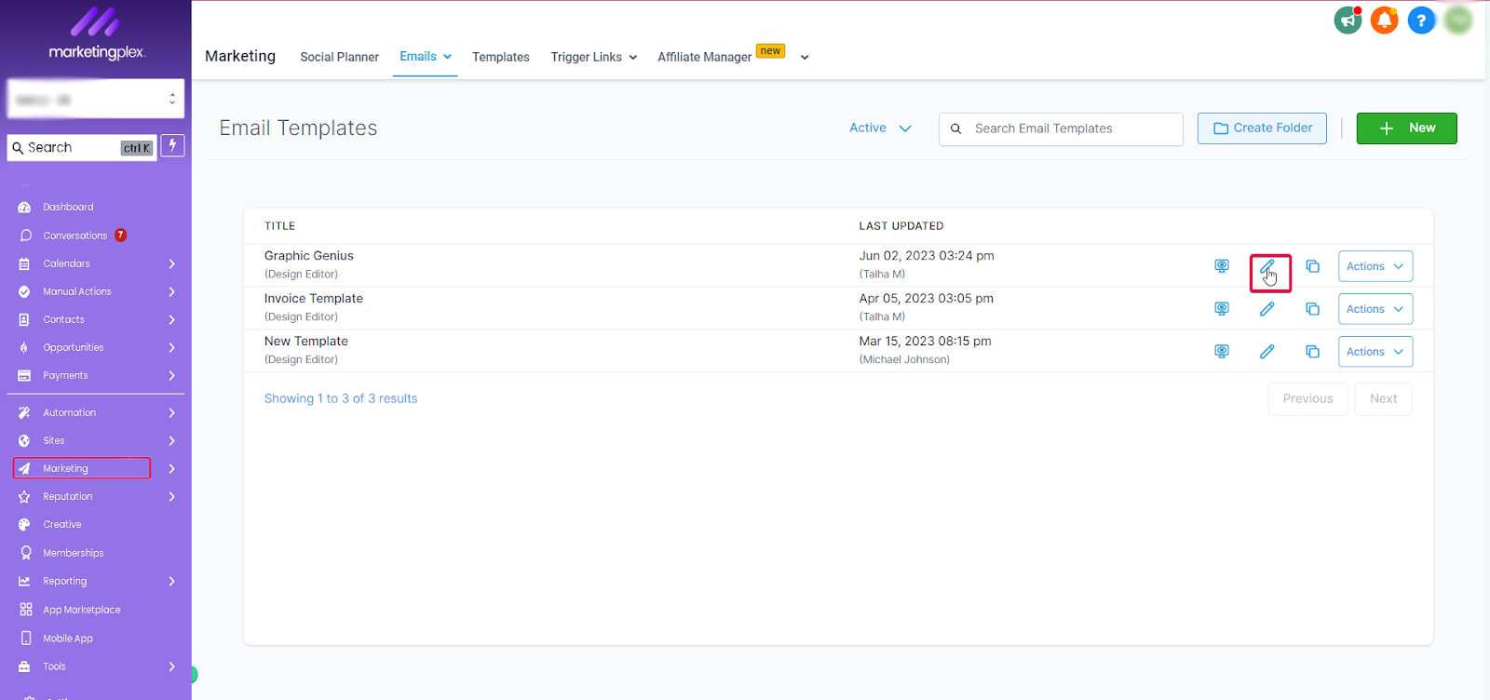Open Actions dropdown for Invoice Template
Screen dimensions: 1490x700
click(x=1375, y=309)
